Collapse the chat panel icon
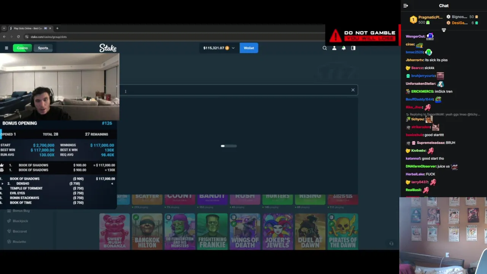 (406, 6)
